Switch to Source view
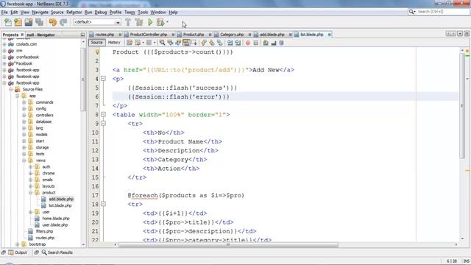 [x=96, y=43]
